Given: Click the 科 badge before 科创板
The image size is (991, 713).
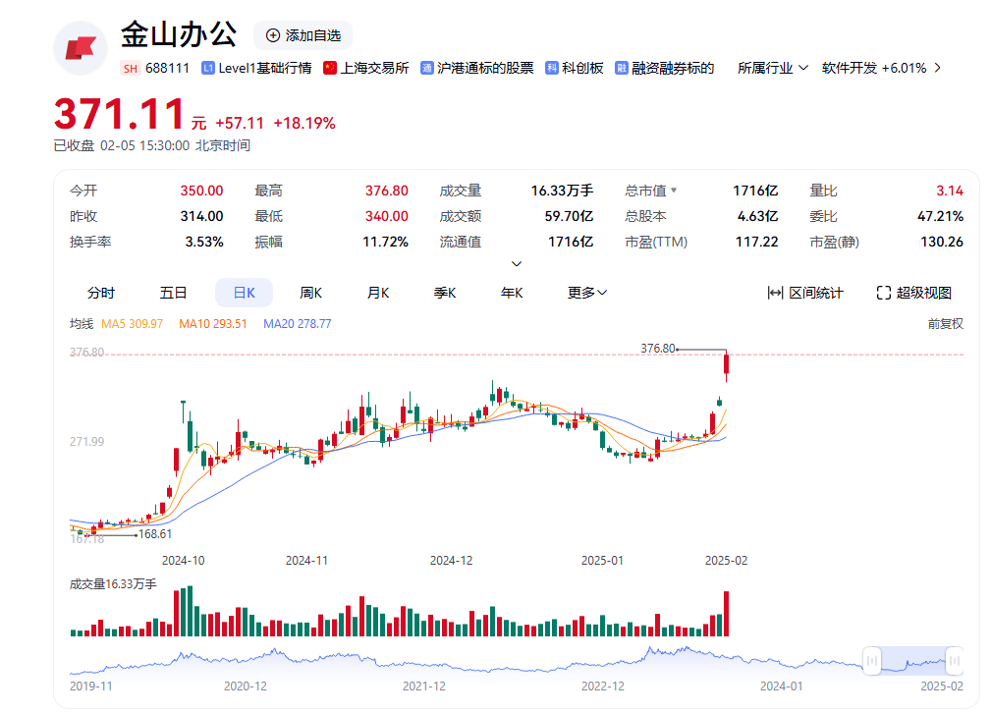Looking at the screenshot, I should pos(552,69).
